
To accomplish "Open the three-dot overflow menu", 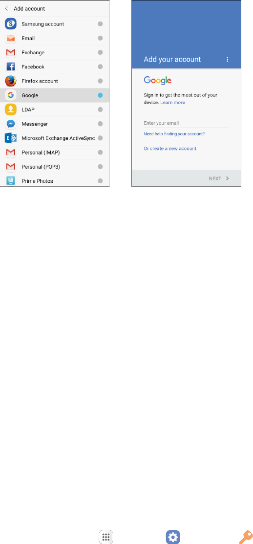I will click(x=227, y=59).
